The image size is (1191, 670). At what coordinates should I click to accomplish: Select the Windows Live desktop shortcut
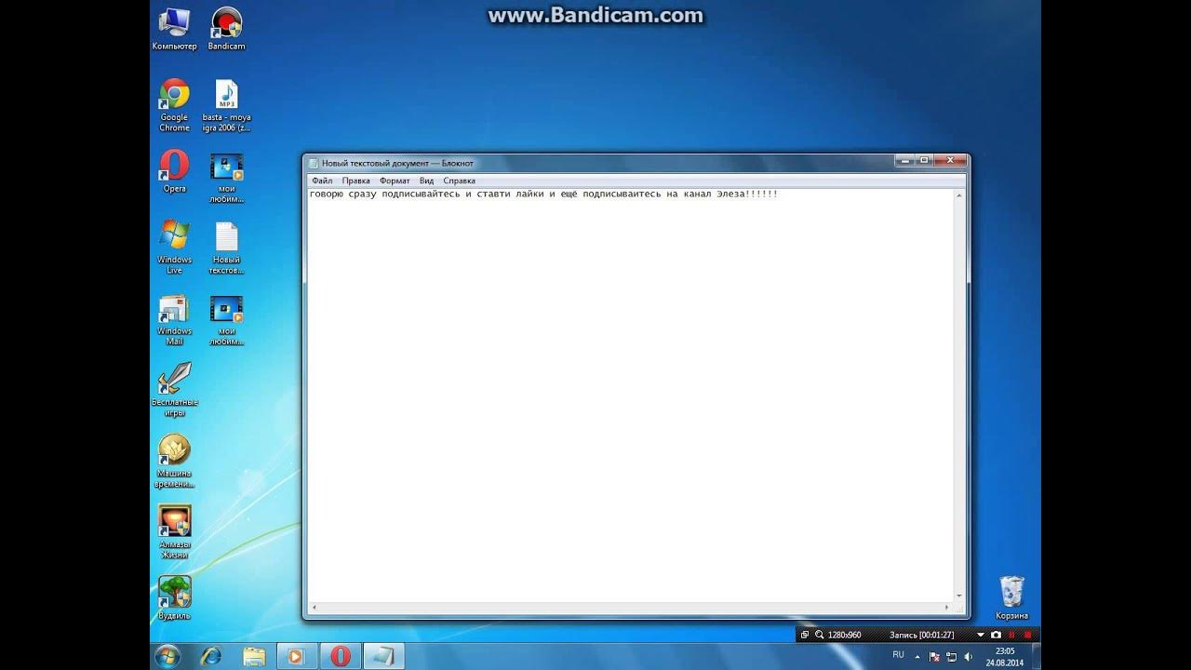174,247
